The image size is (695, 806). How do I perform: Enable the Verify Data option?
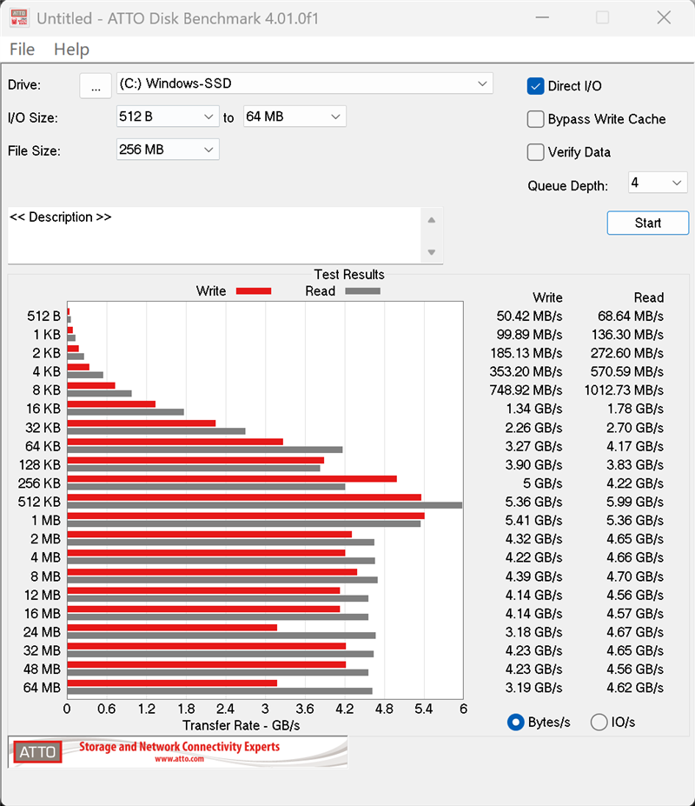coord(535,152)
